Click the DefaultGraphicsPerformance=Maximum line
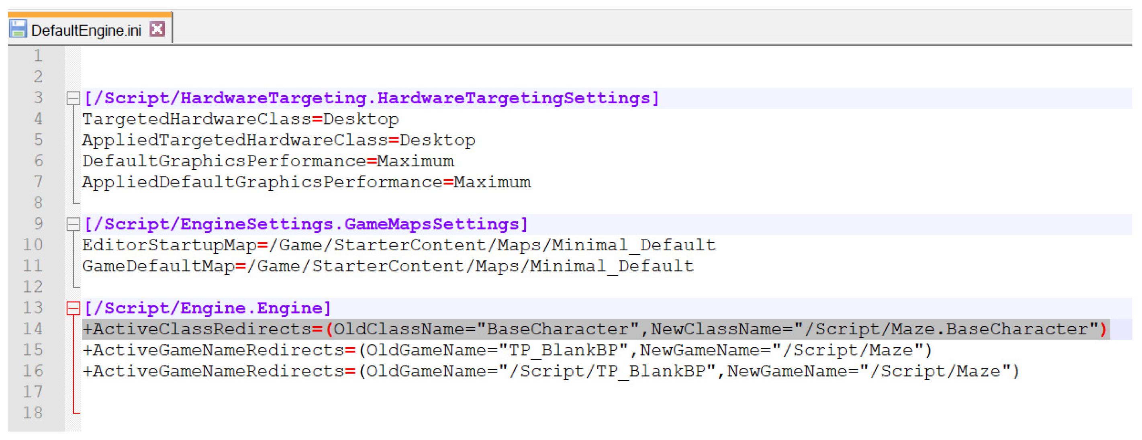1142x440 pixels. coord(268,161)
